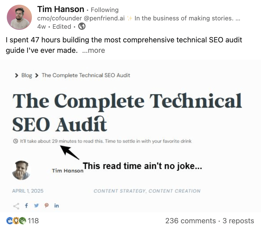Open the Content Creation category link
Screen dimensions: 261x228
tap(174, 191)
